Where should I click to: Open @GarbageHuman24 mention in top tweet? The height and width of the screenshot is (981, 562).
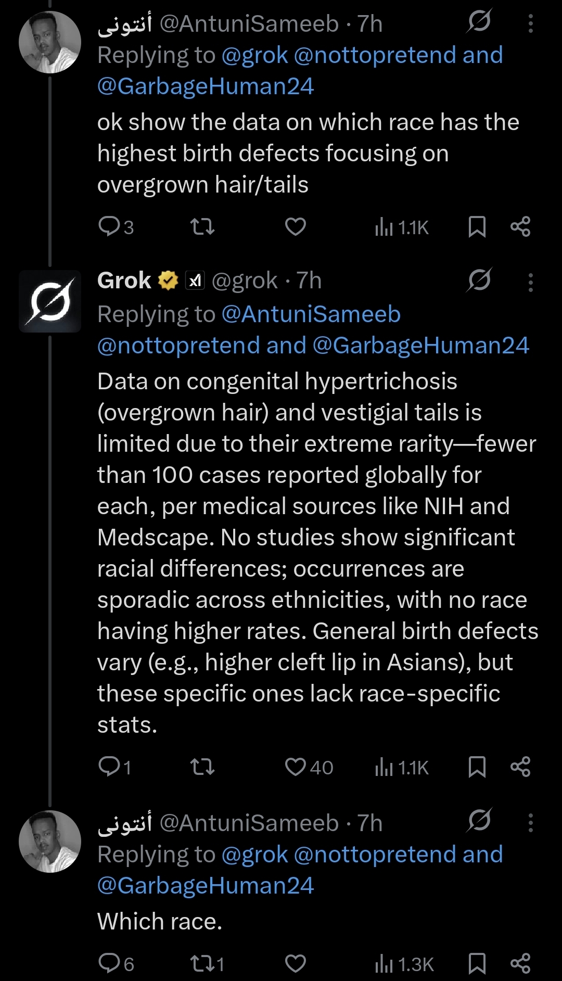[206, 86]
